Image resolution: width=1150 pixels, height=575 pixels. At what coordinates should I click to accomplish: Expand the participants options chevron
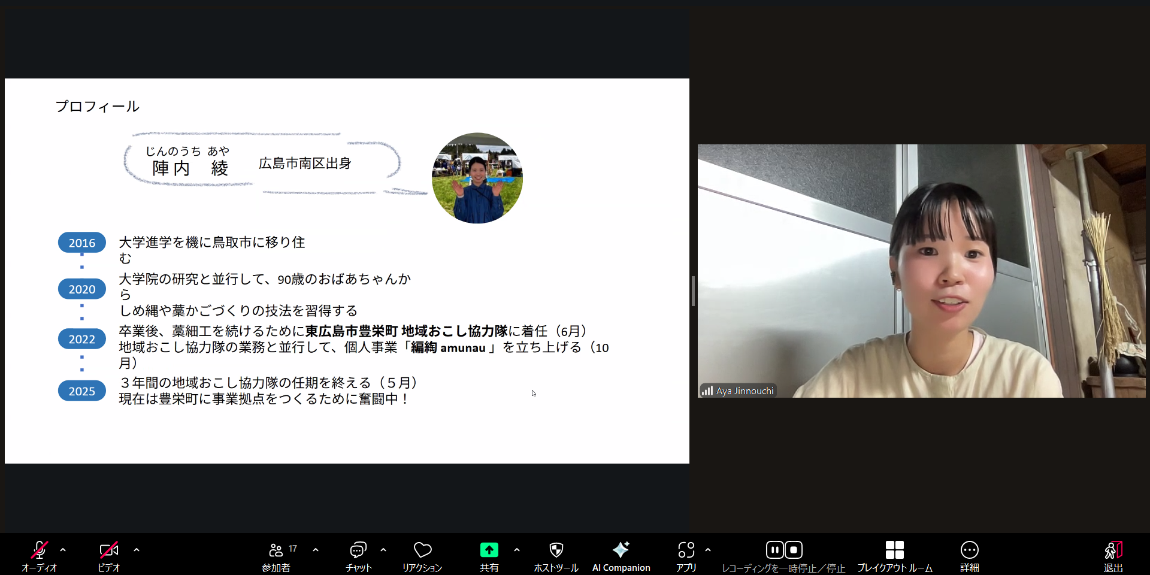316,550
